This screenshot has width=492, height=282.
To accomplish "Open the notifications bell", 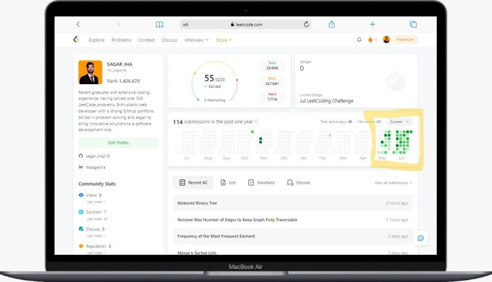I will 359,39.
